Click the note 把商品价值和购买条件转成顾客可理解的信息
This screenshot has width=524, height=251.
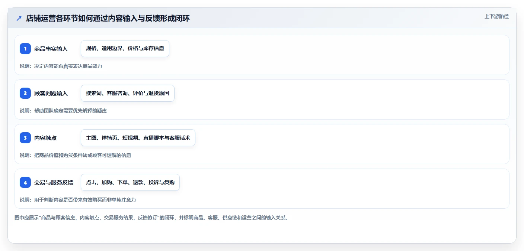(83, 155)
